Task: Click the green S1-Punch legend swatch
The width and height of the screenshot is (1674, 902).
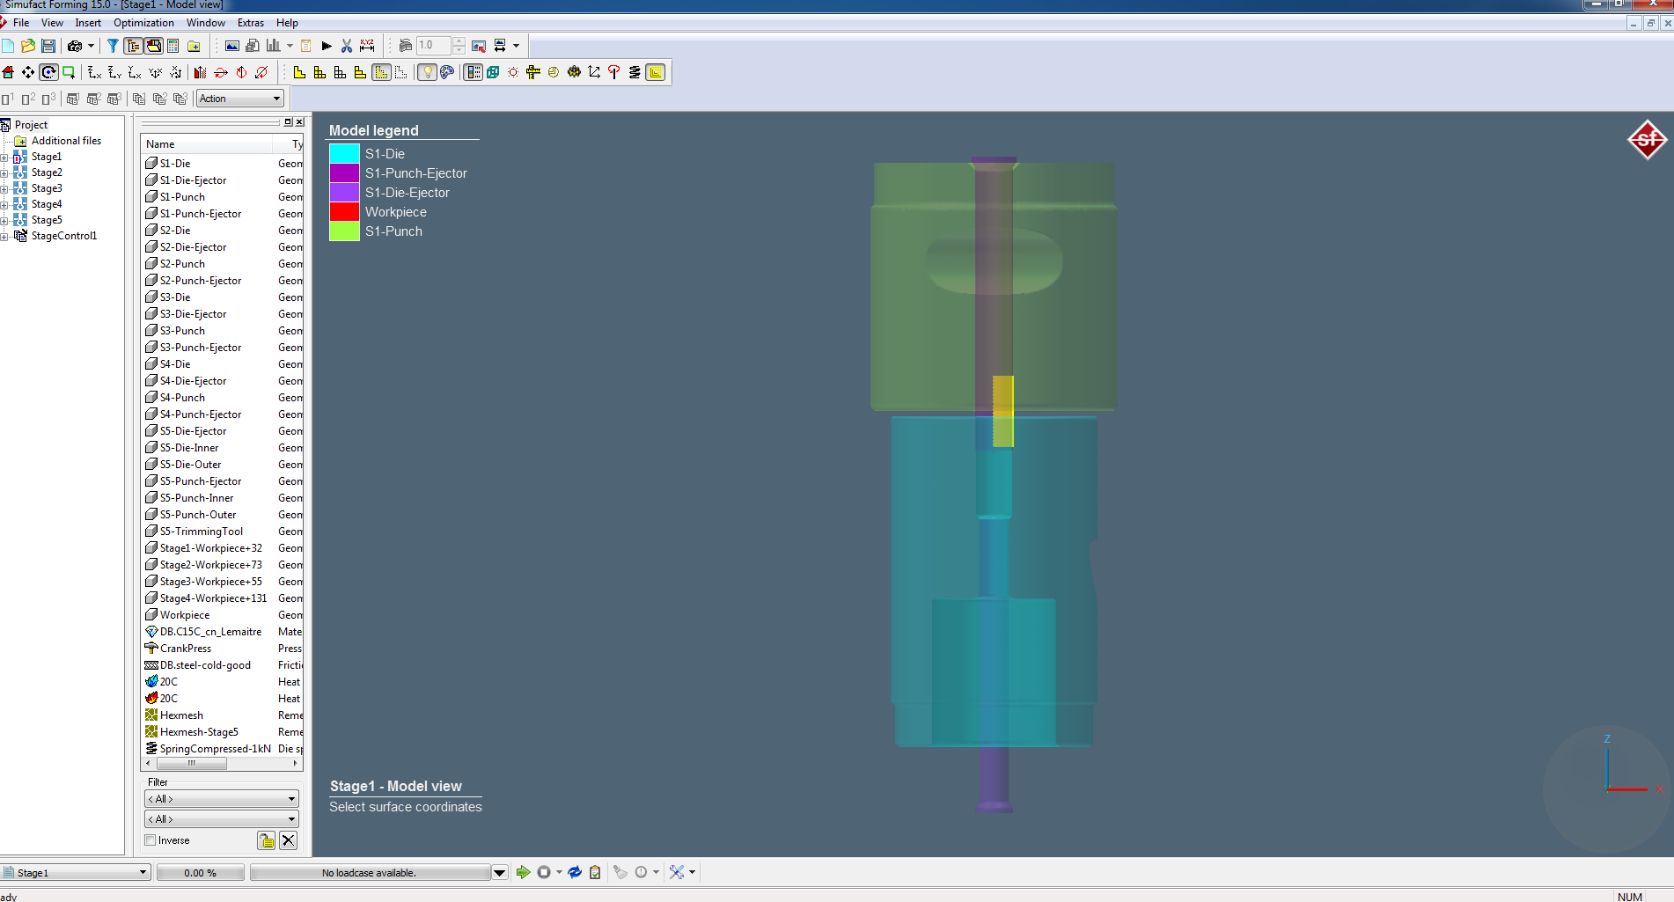Action: pyautogui.click(x=344, y=231)
